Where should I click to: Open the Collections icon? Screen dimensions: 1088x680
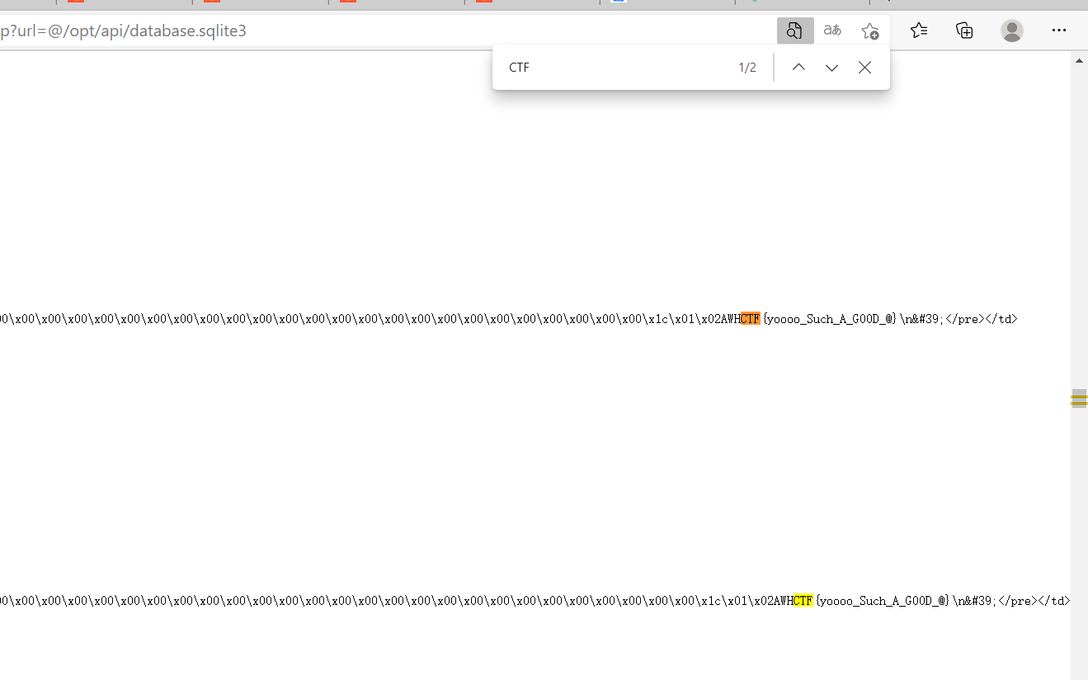(964, 30)
